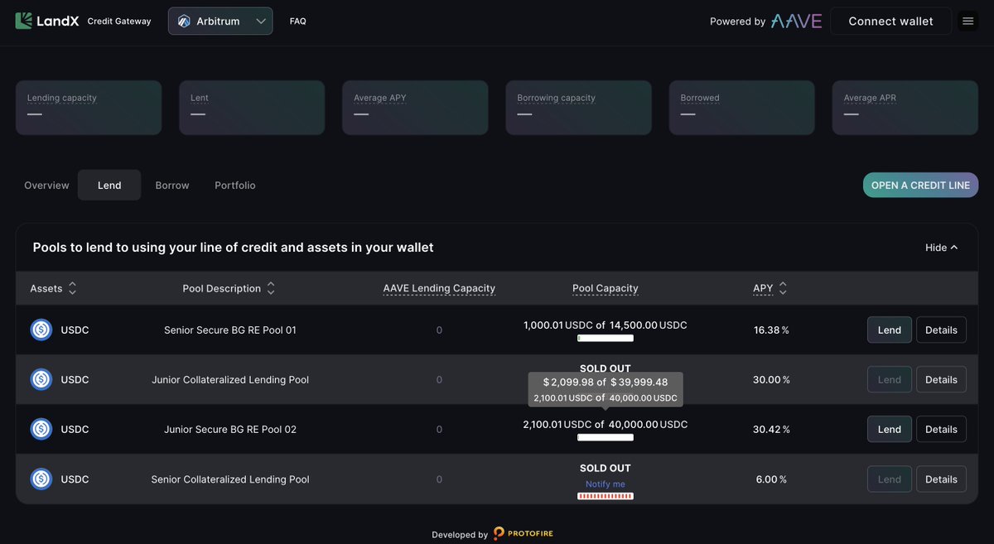
Task: Click the USDC coin icon in the first pool row
Action: [x=41, y=329]
